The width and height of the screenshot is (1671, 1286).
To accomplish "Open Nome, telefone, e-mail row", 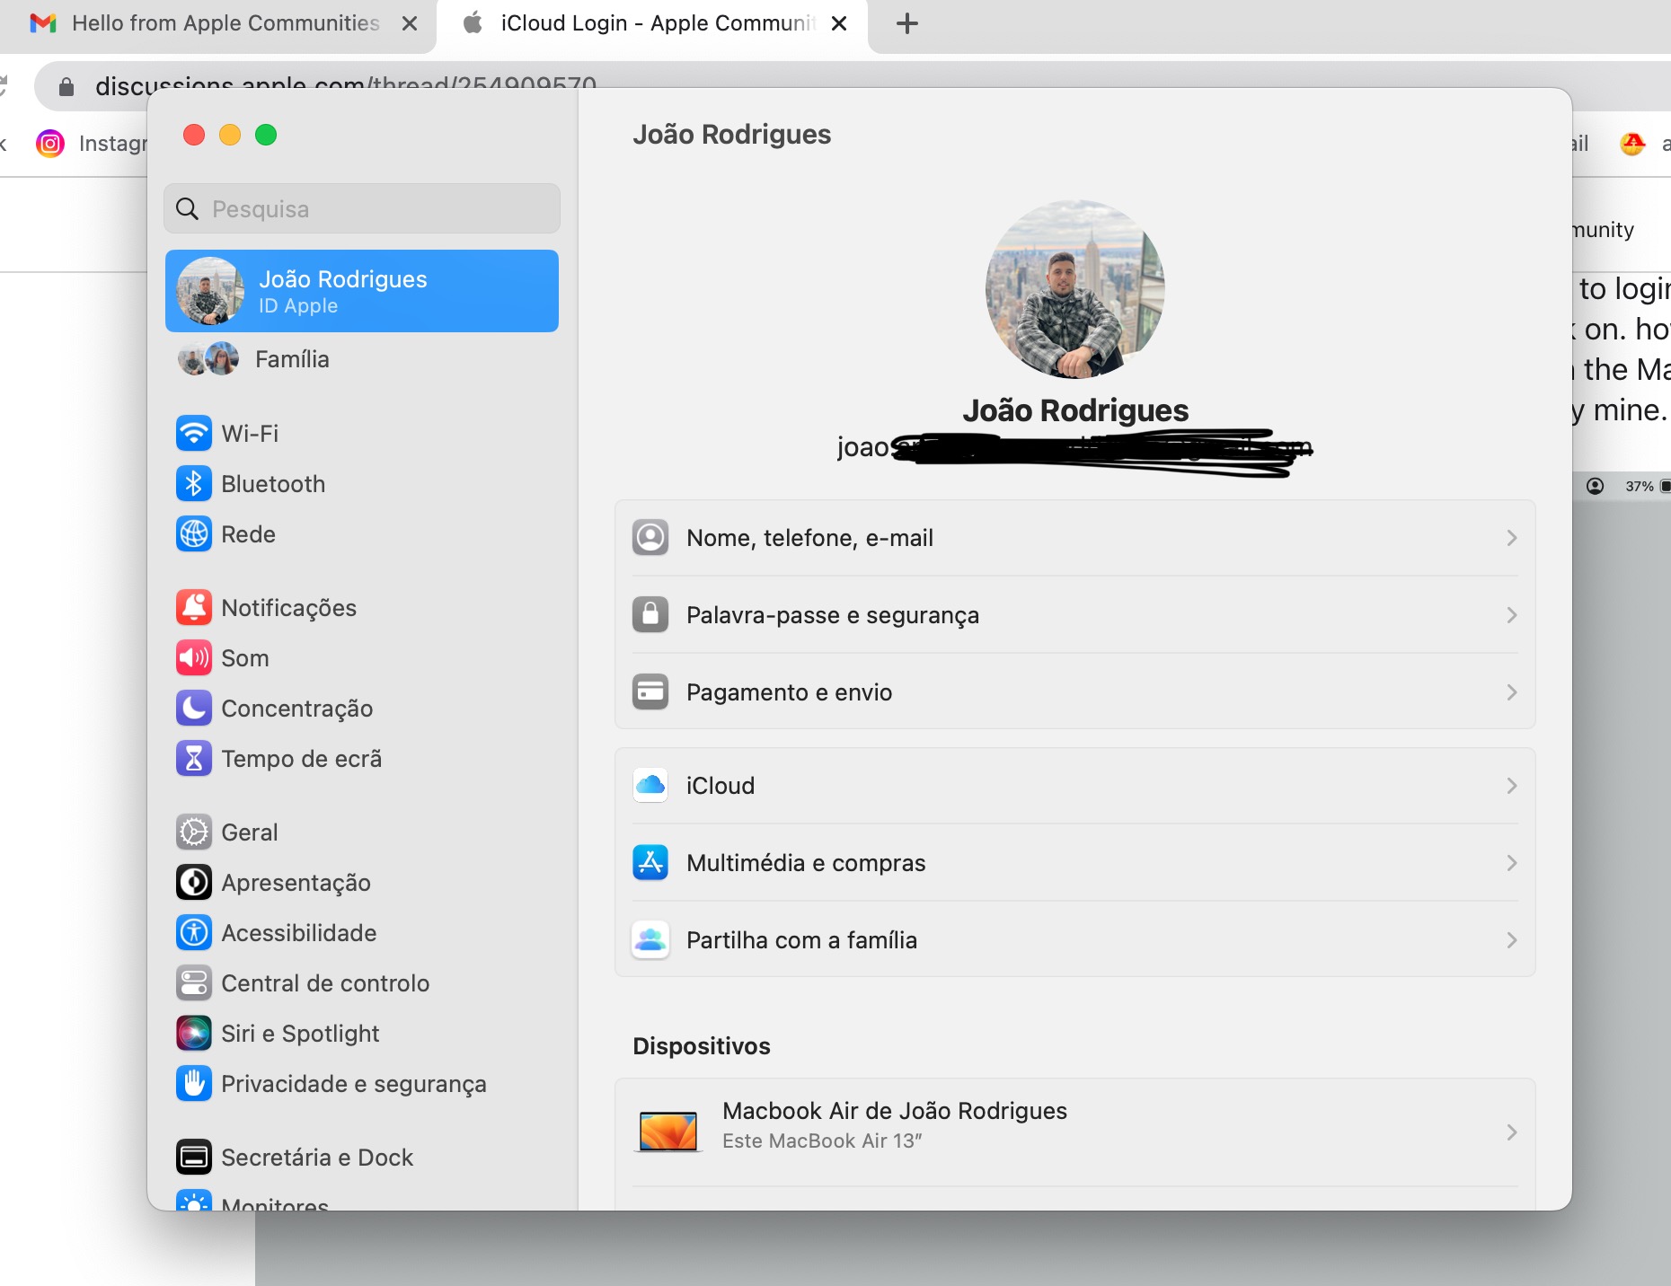I will [1075, 538].
